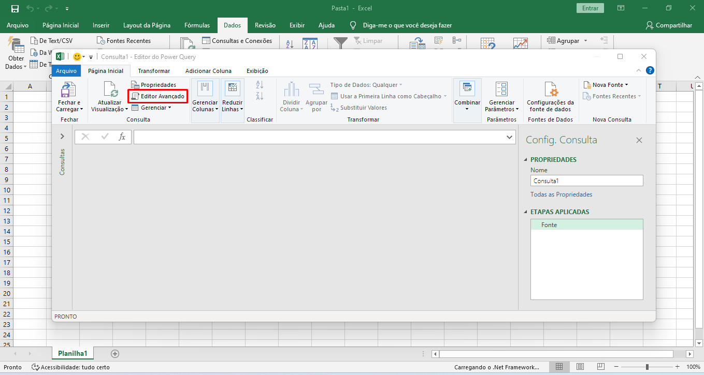Collapse the PROPRIEDADES section
The image size is (704, 375).
(526, 160)
